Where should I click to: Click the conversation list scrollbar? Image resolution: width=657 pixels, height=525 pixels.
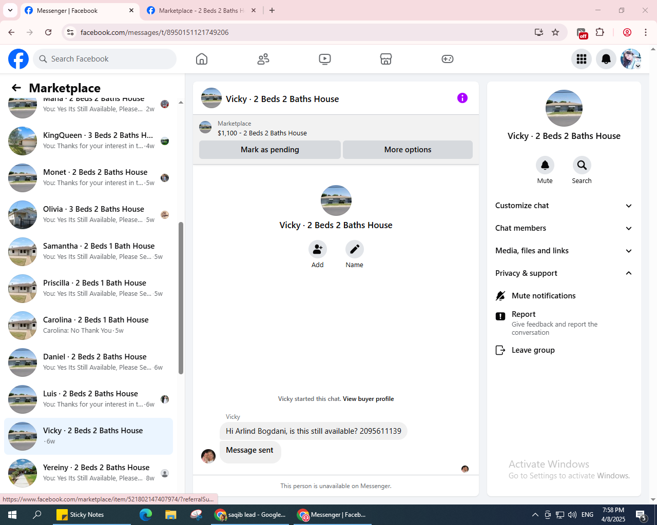tap(181, 298)
